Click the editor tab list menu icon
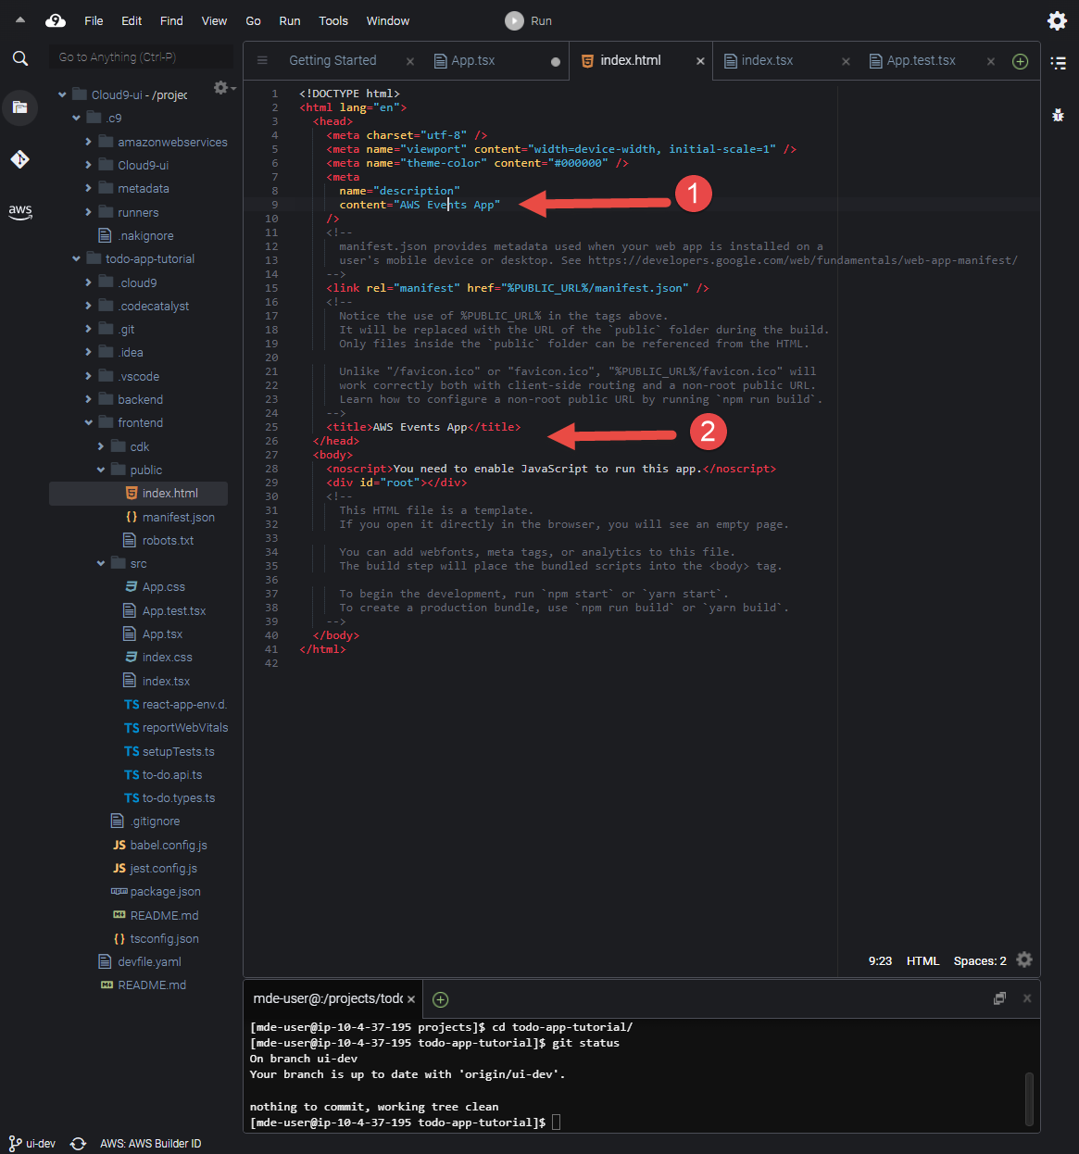 tap(262, 60)
